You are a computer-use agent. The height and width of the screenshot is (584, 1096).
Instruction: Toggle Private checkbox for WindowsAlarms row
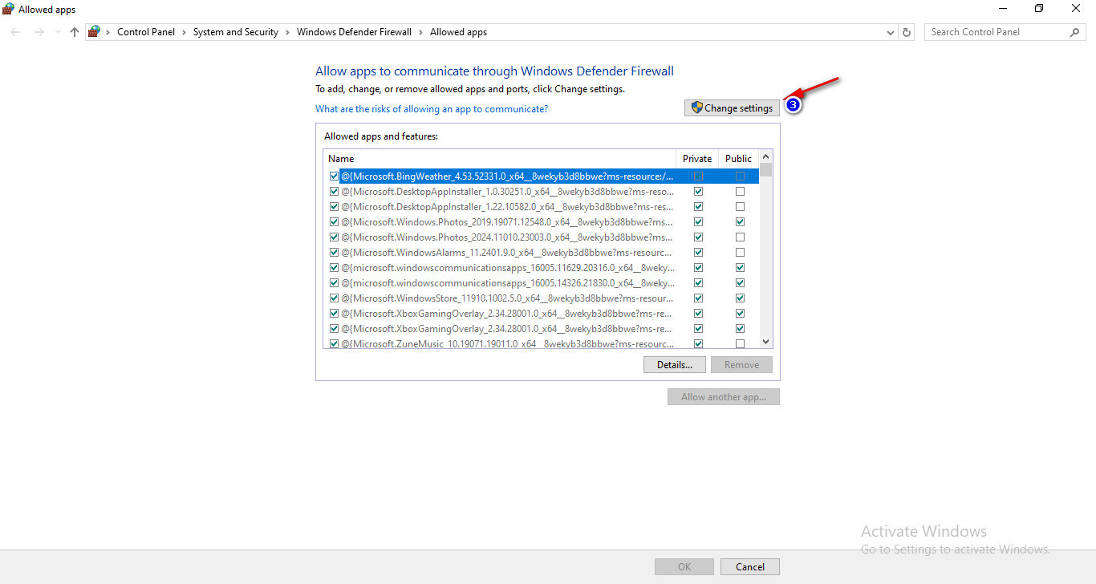click(x=698, y=253)
